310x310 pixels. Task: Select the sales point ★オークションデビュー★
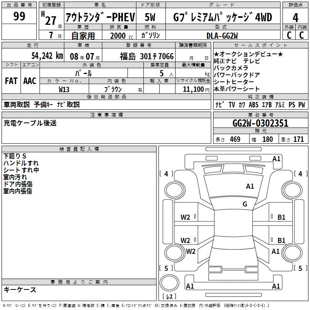point(248,54)
